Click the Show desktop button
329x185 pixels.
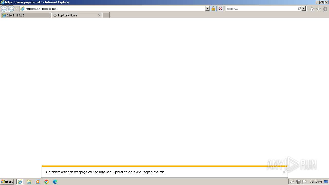[x=326, y=182]
